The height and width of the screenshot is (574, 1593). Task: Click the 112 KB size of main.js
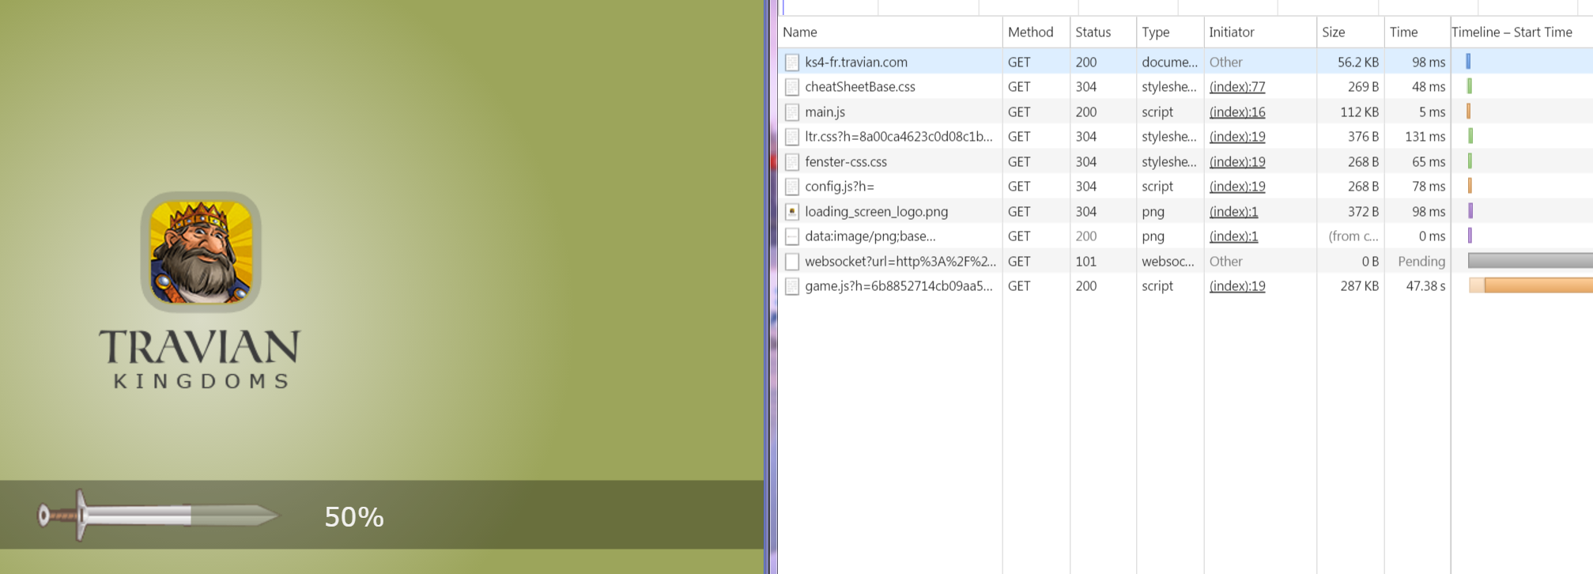1359,111
